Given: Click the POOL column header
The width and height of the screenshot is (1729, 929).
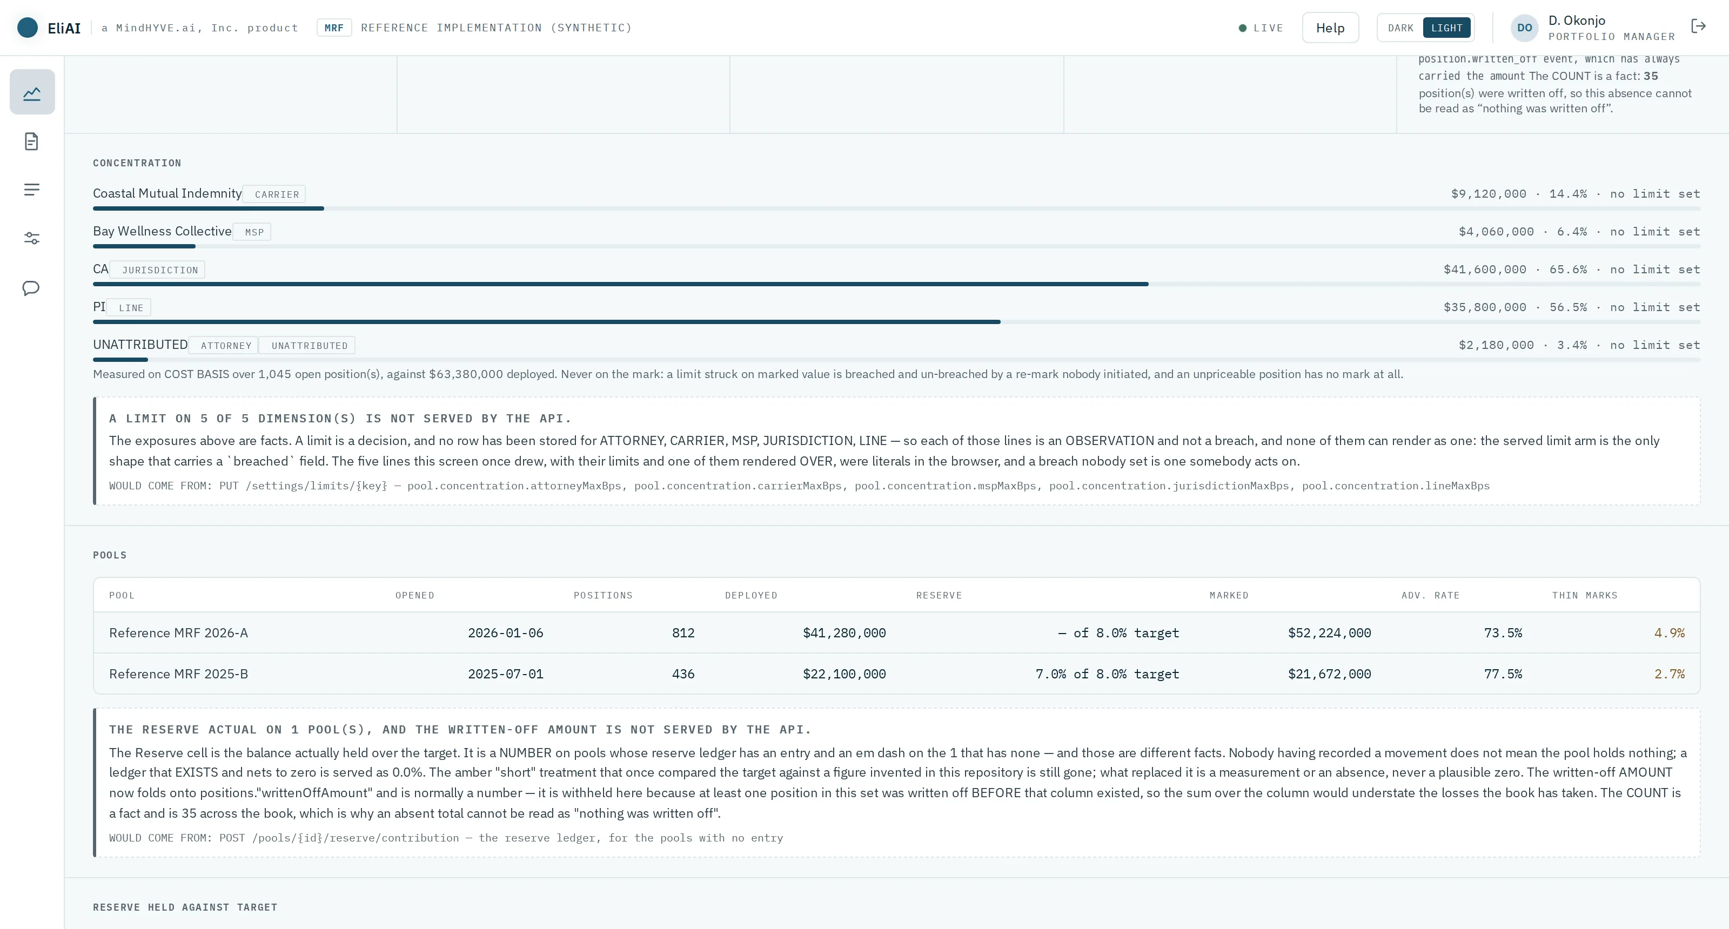Looking at the screenshot, I should (122, 595).
